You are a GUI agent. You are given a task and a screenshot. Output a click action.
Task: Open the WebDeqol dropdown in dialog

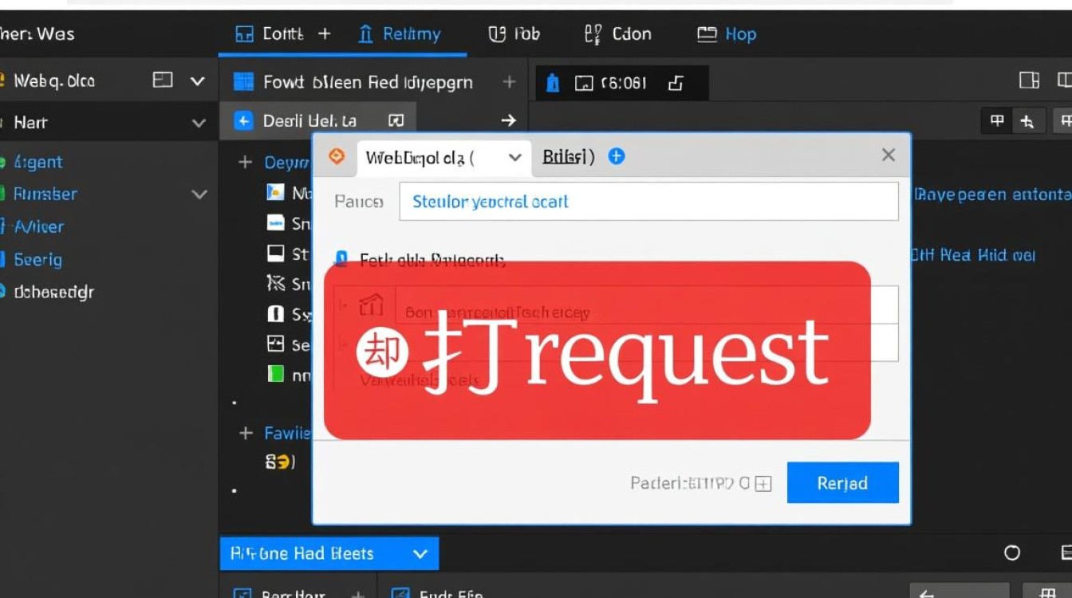(514, 158)
